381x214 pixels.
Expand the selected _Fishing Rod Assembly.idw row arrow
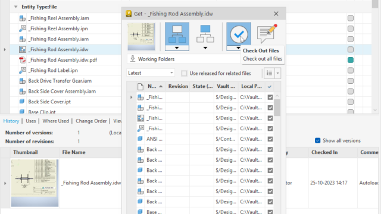5,49
